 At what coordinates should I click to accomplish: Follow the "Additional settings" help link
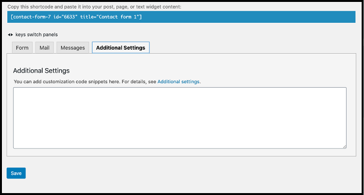tap(178, 82)
